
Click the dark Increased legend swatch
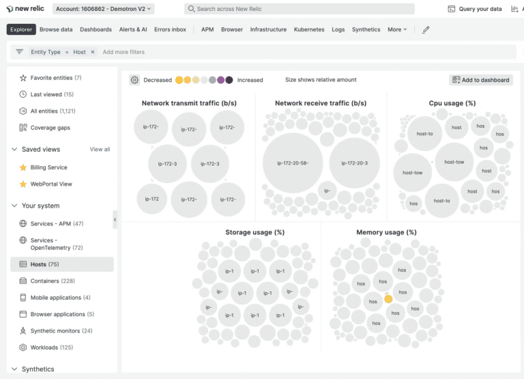229,80
